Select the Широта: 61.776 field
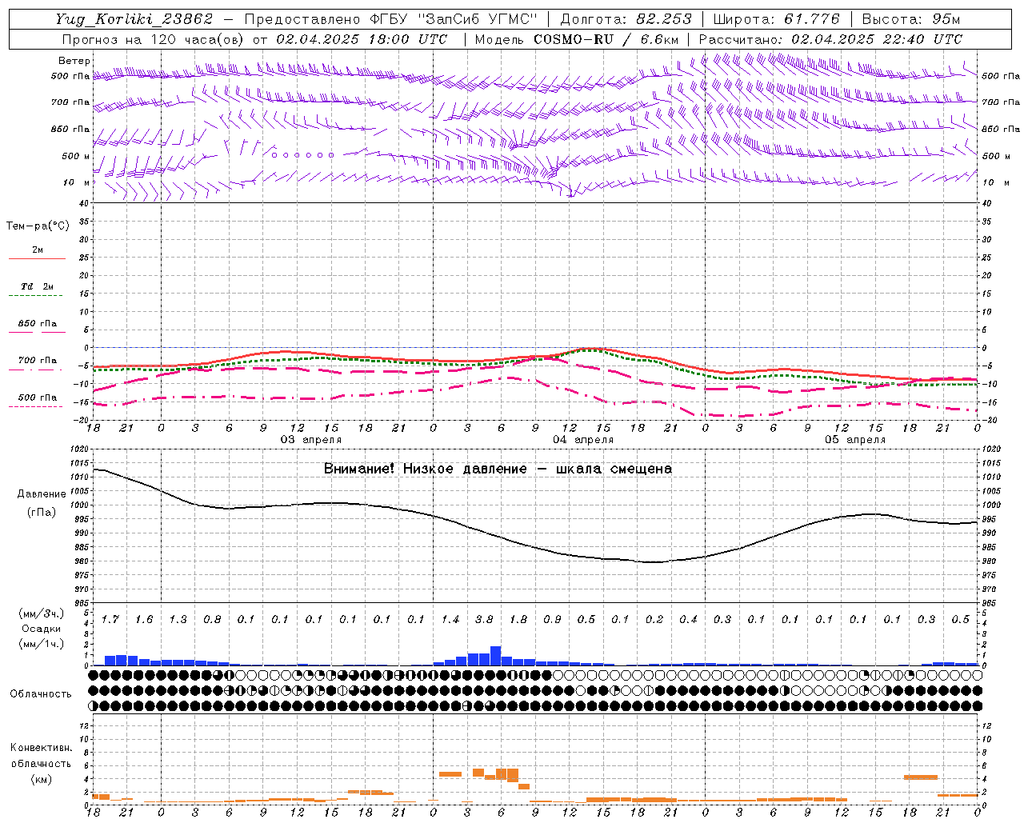 [x=776, y=18]
